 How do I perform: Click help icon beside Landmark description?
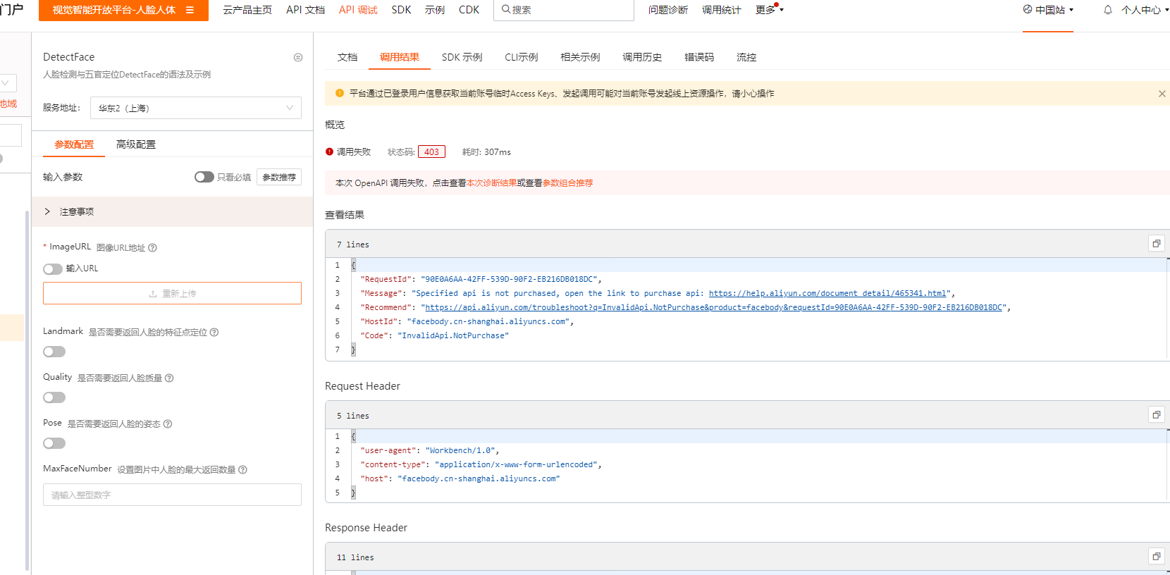[214, 332]
